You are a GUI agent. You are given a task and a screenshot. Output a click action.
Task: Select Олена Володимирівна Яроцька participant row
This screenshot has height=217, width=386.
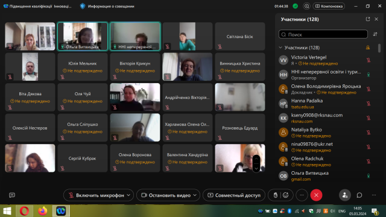coord(324,89)
